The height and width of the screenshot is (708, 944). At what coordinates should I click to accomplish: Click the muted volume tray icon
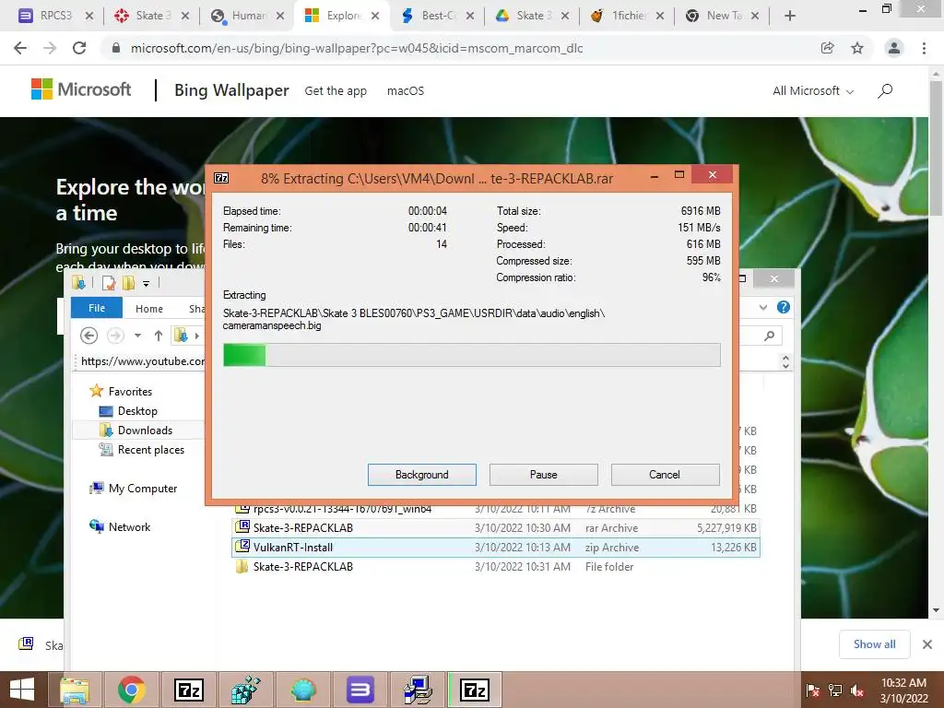point(857,690)
